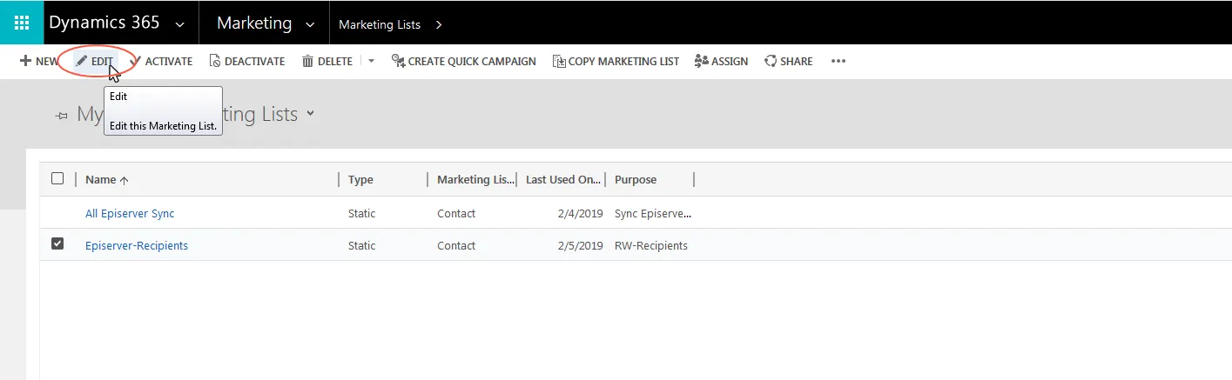1232x380 pixels.
Task: Create a new marketing list with NEW
Action: pos(39,61)
